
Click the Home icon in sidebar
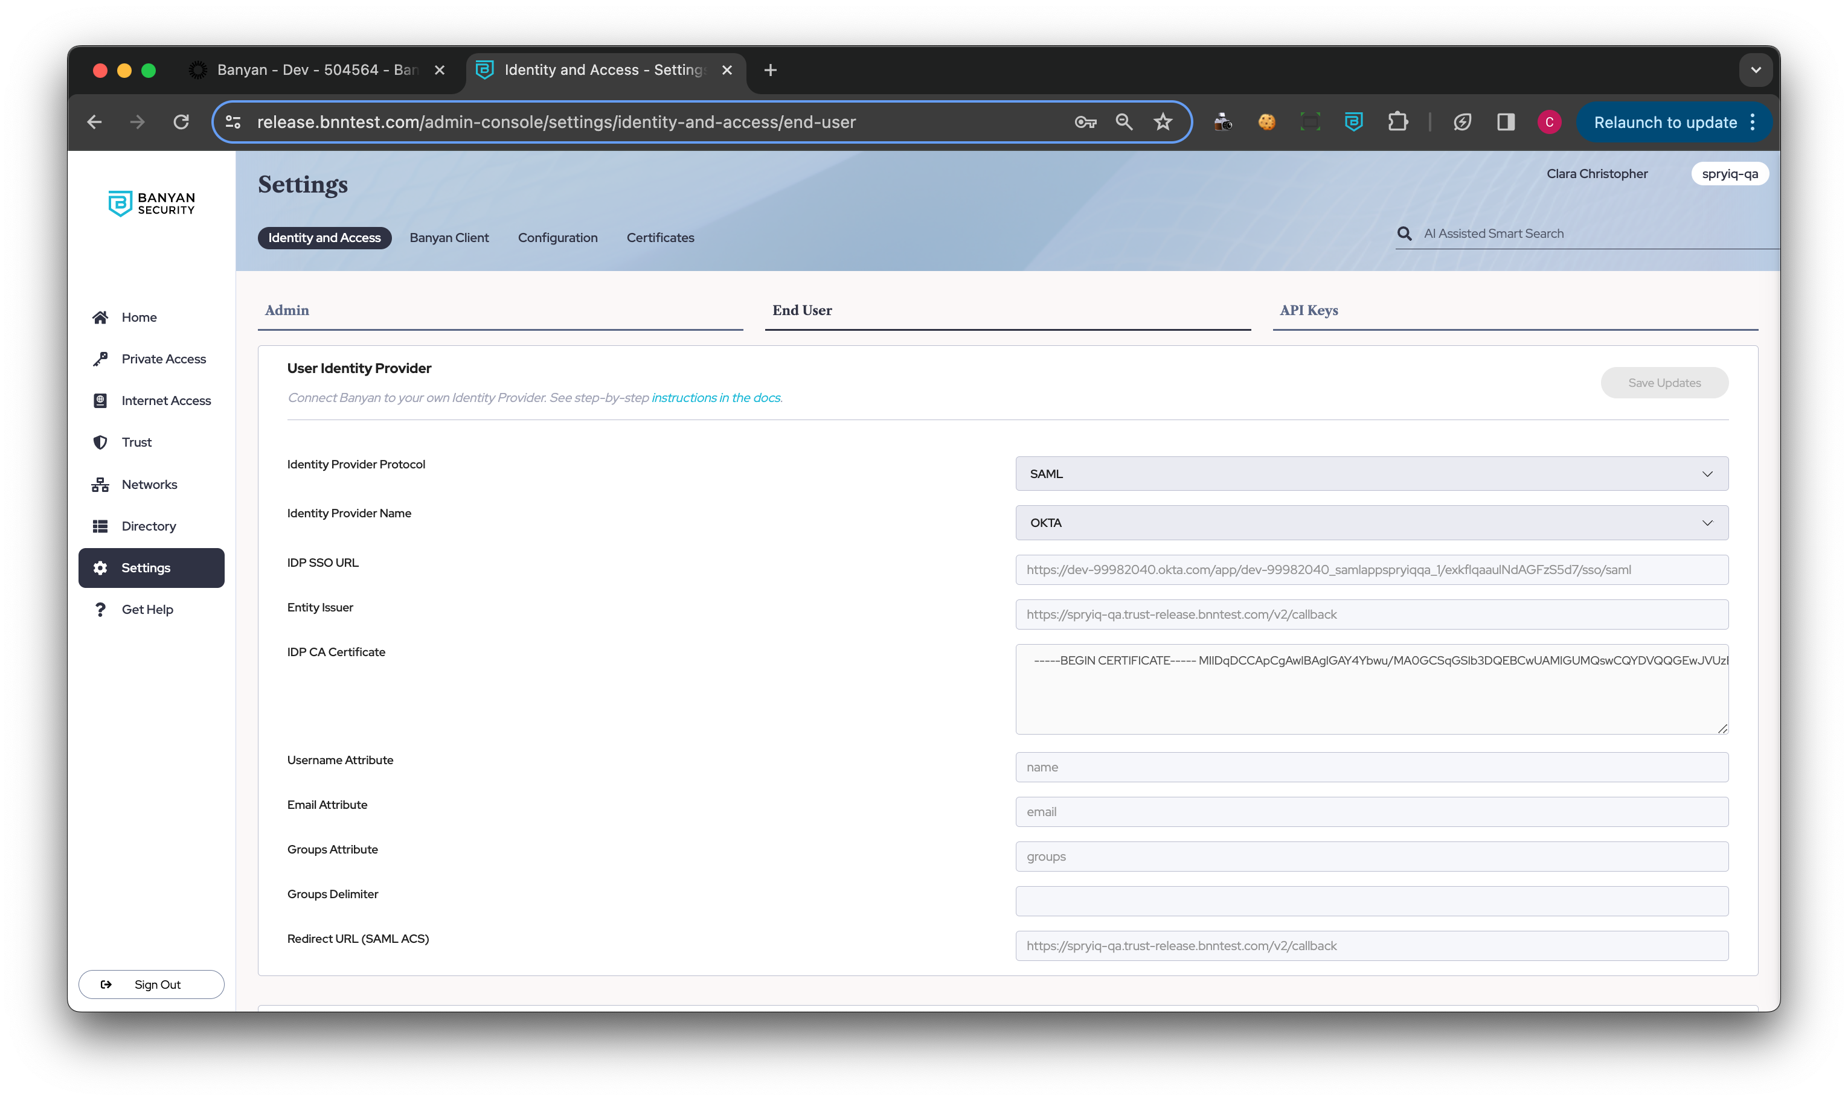click(100, 318)
